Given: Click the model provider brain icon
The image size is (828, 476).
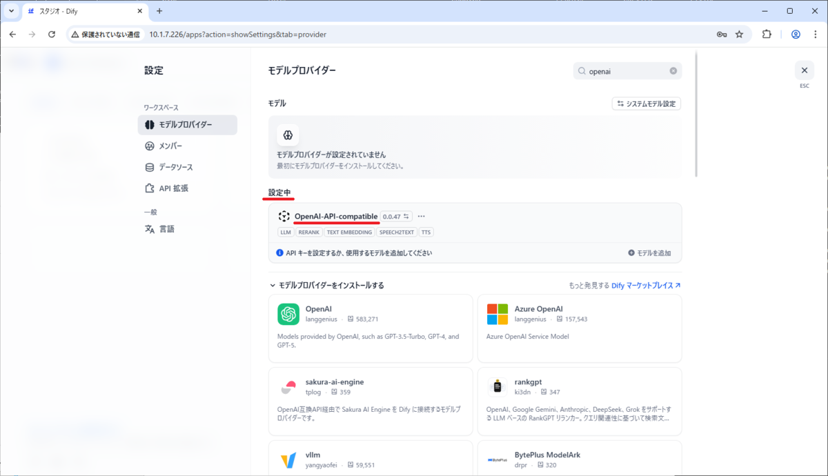Looking at the screenshot, I should click(x=288, y=135).
